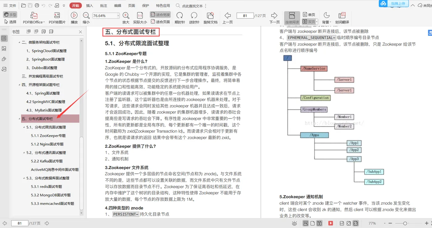The width and height of the screenshot is (432, 228).
Task: Open bookmark 1、SpringCloud面试整理
Action: tap(46, 51)
